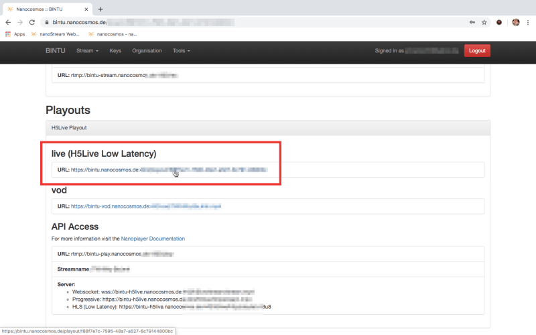
Task: Open the Nanoplayer Documentation link
Action: pos(153,239)
